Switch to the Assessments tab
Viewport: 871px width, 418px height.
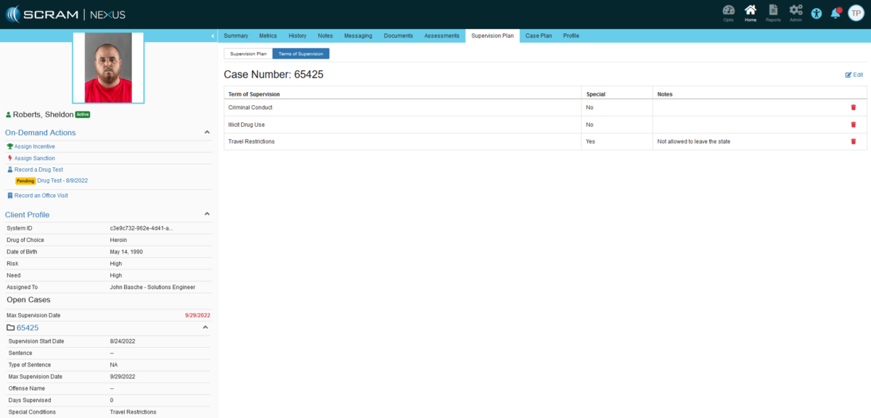pos(443,35)
